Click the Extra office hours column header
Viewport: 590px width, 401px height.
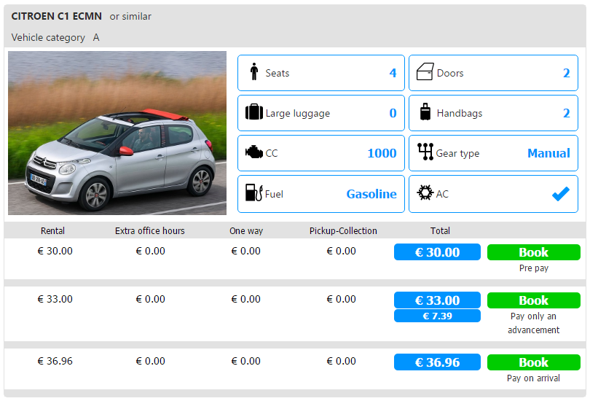click(150, 231)
